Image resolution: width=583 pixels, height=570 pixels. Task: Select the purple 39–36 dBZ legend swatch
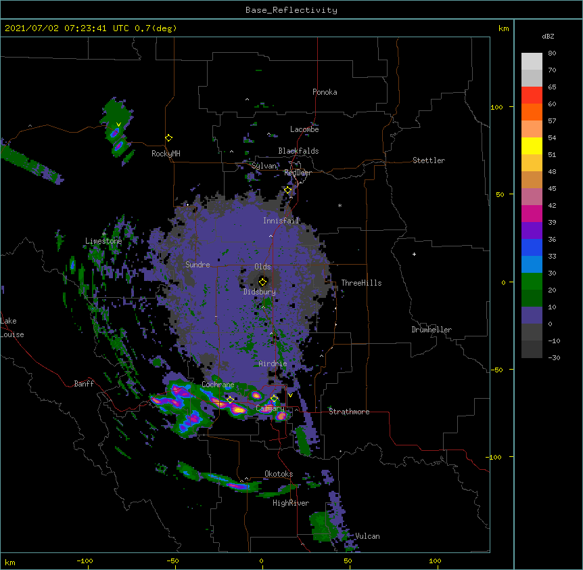(x=532, y=230)
